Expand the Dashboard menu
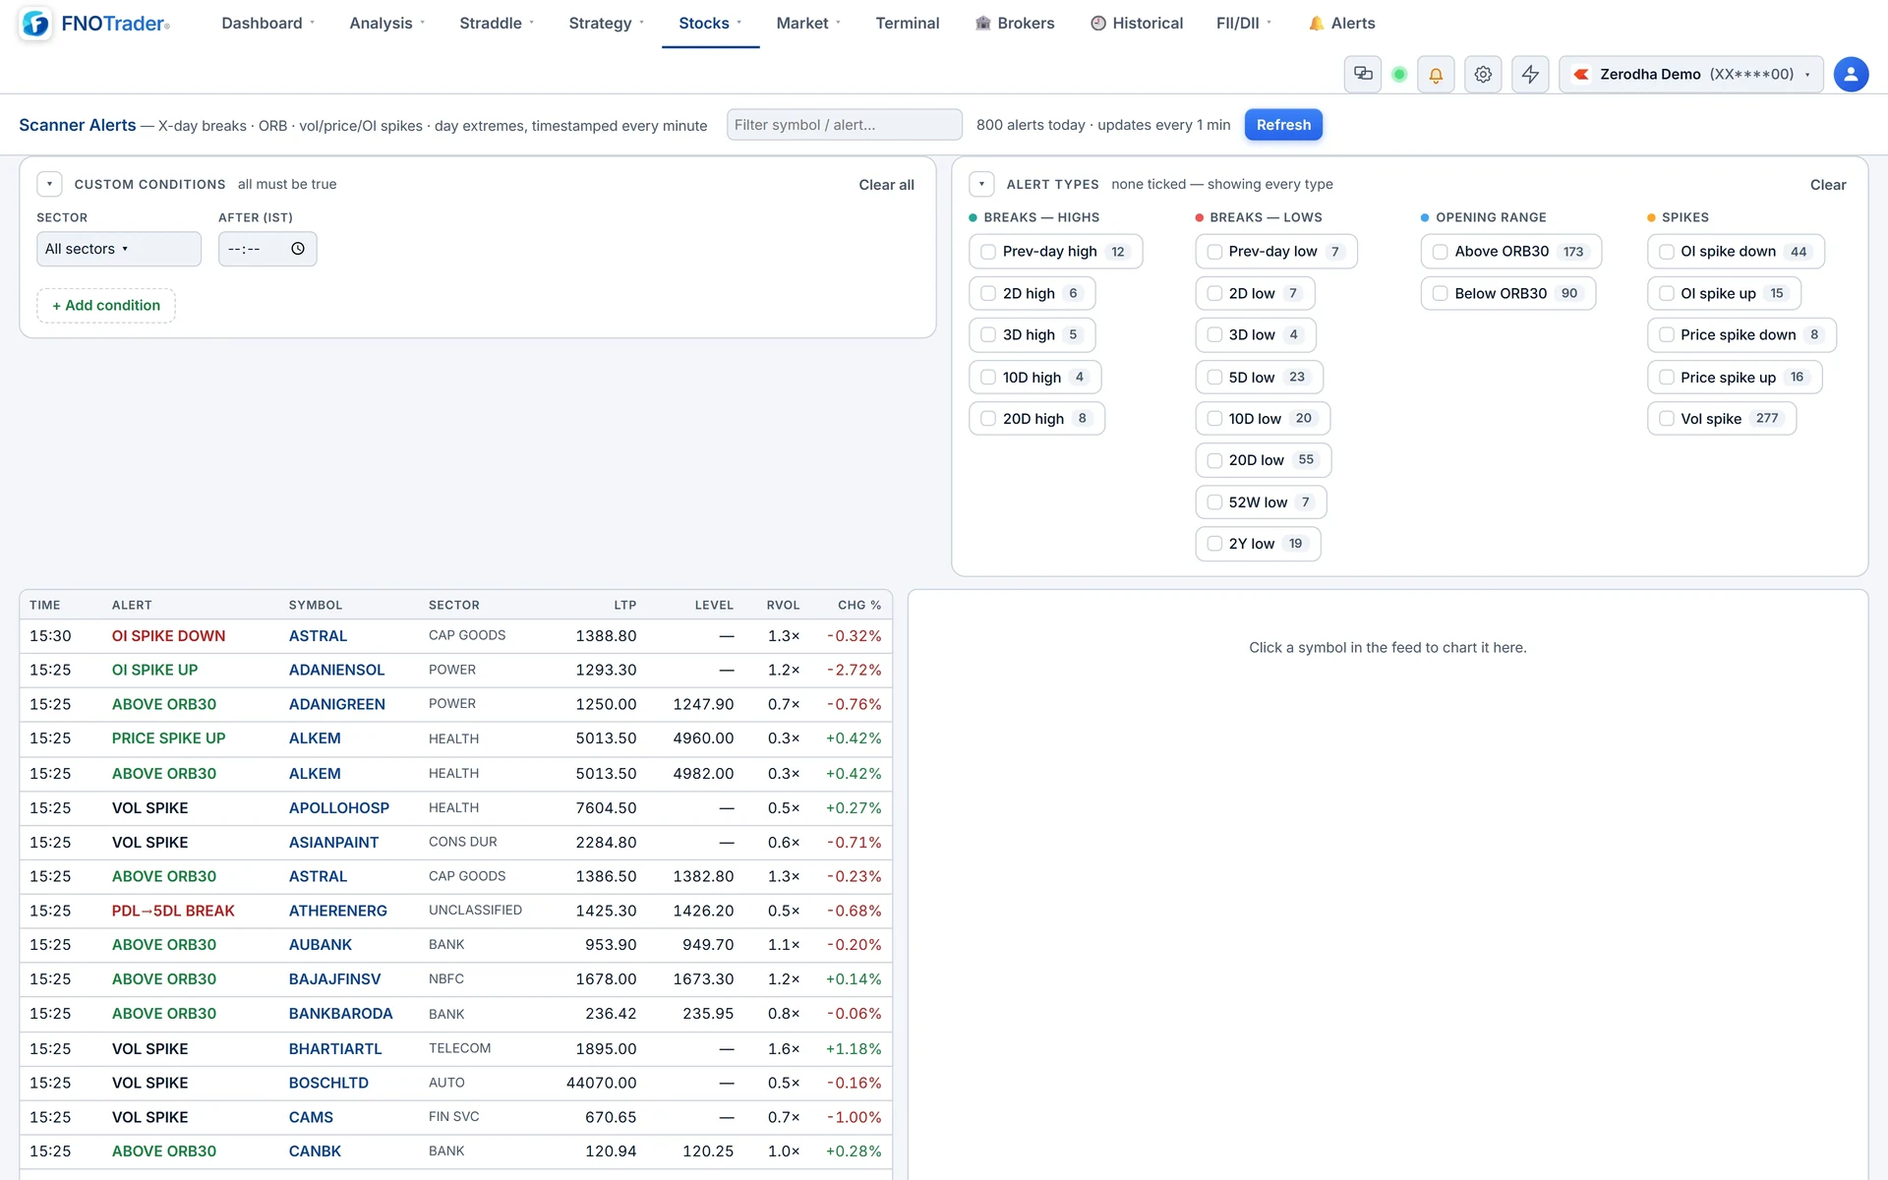This screenshot has height=1180, width=1888. (267, 23)
